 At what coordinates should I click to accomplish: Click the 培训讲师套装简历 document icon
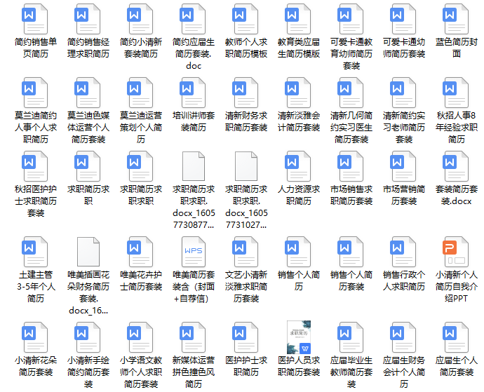pos(193,93)
